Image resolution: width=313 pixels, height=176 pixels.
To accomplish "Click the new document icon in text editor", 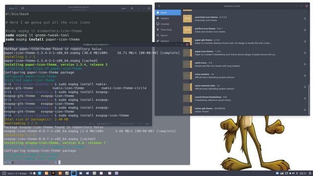I will click(22, 8).
